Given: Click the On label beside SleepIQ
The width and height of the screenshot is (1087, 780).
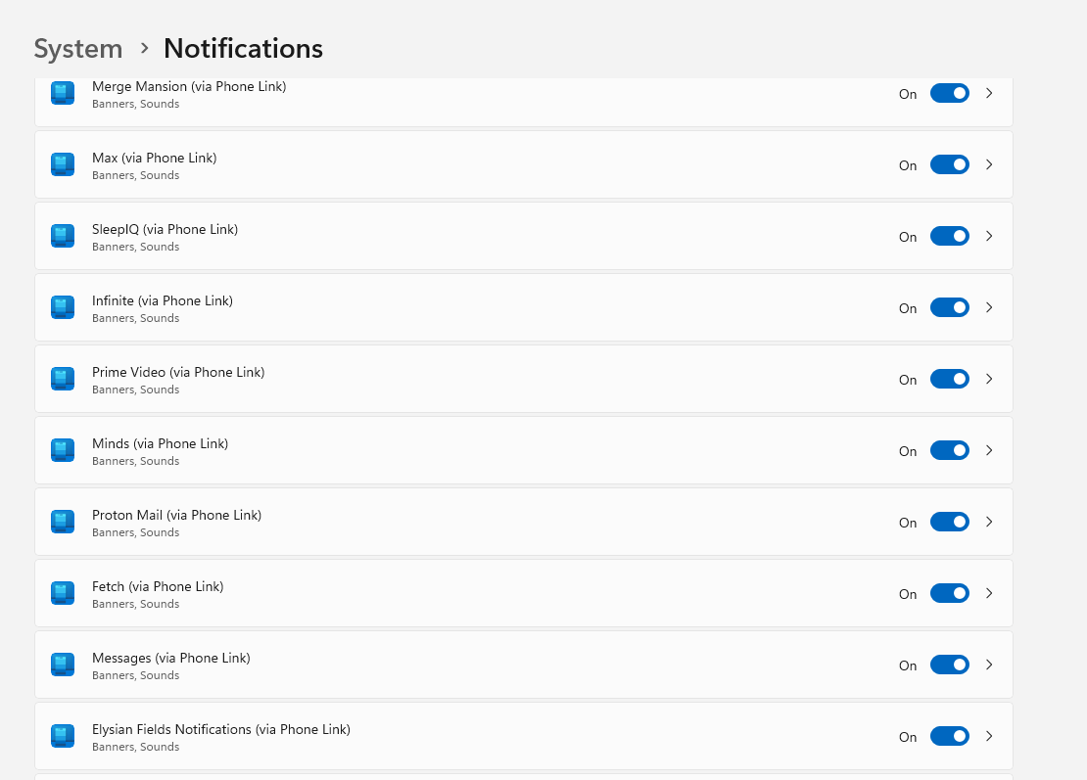Looking at the screenshot, I should pos(908,236).
